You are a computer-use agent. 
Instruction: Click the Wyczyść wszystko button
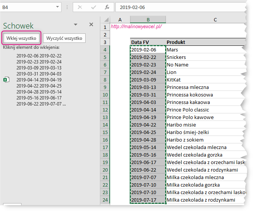[x=64, y=38]
